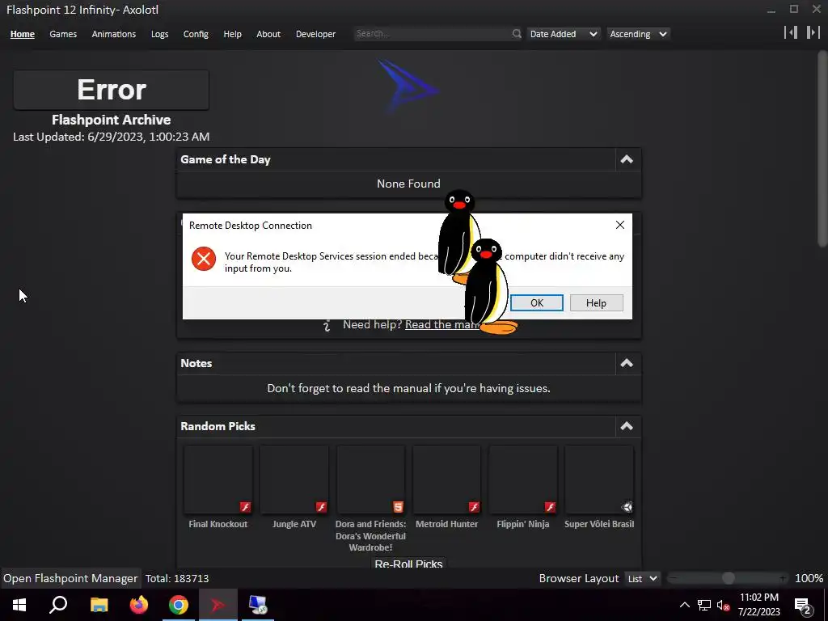828x621 pixels.
Task: Click the Last Updated date text
Action: point(111,137)
